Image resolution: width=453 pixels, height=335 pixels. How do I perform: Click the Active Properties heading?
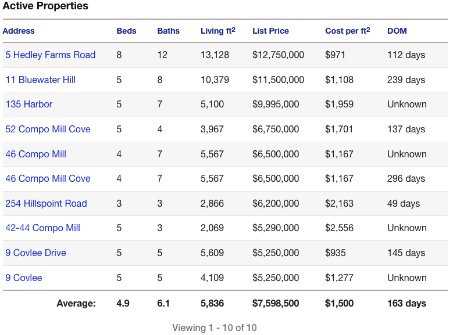[45, 6]
